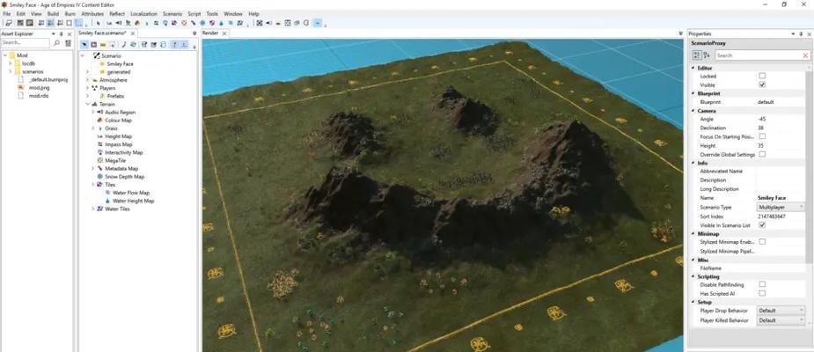Toggle Visible In Scenario List checkbox
Viewport: 814px width, 352px height.
pos(762,225)
